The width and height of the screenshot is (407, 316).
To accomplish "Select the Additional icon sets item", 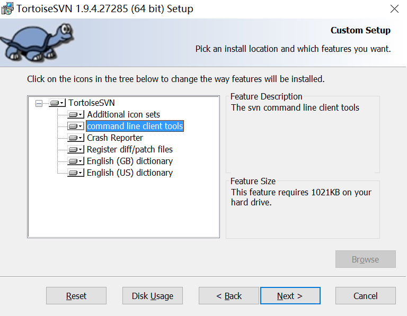I will click(x=123, y=114).
